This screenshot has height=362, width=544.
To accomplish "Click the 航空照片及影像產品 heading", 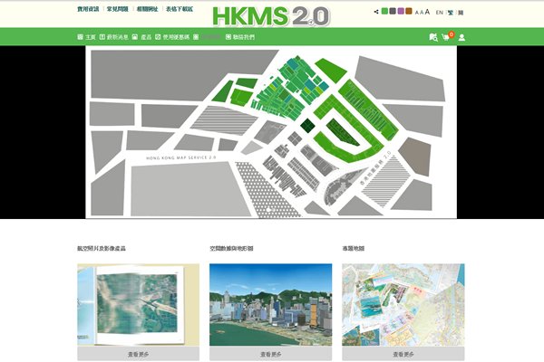I will pos(102,248).
